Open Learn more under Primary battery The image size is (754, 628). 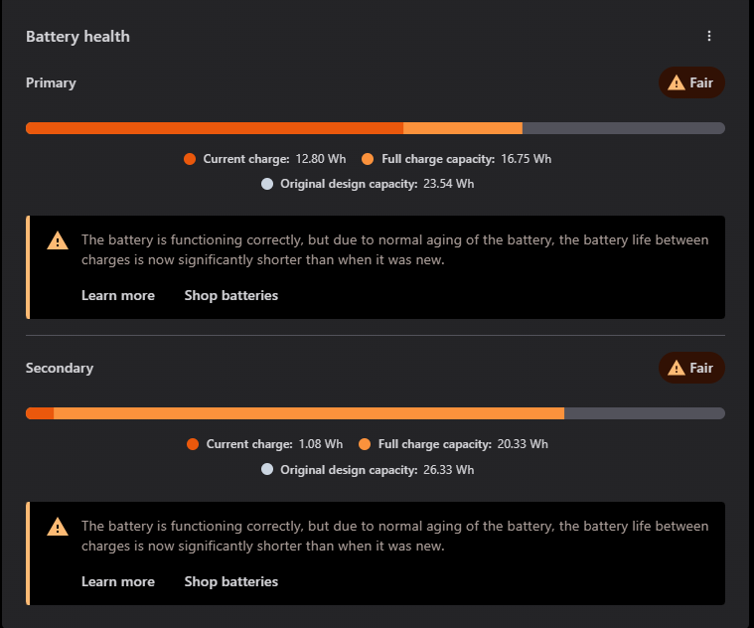(x=117, y=295)
